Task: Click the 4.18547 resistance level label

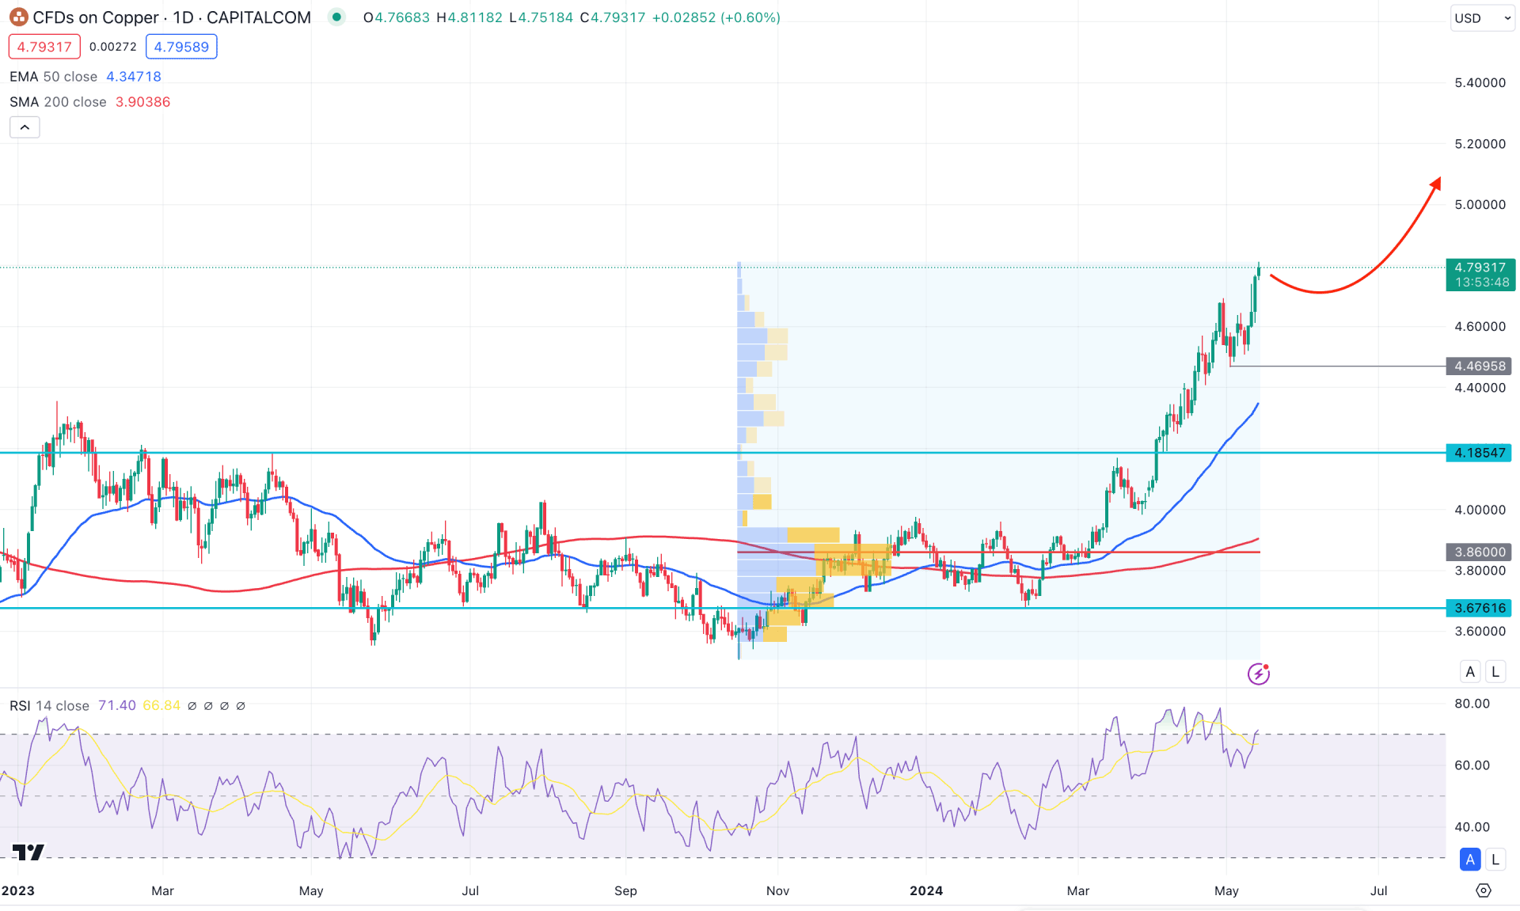Action: (x=1479, y=453)
